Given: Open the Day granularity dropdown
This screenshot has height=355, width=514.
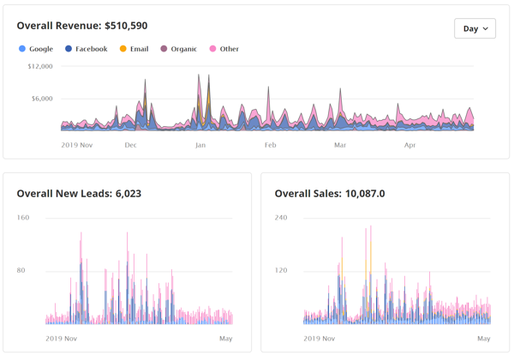Looking at the screenshot, I should [475, 28].
